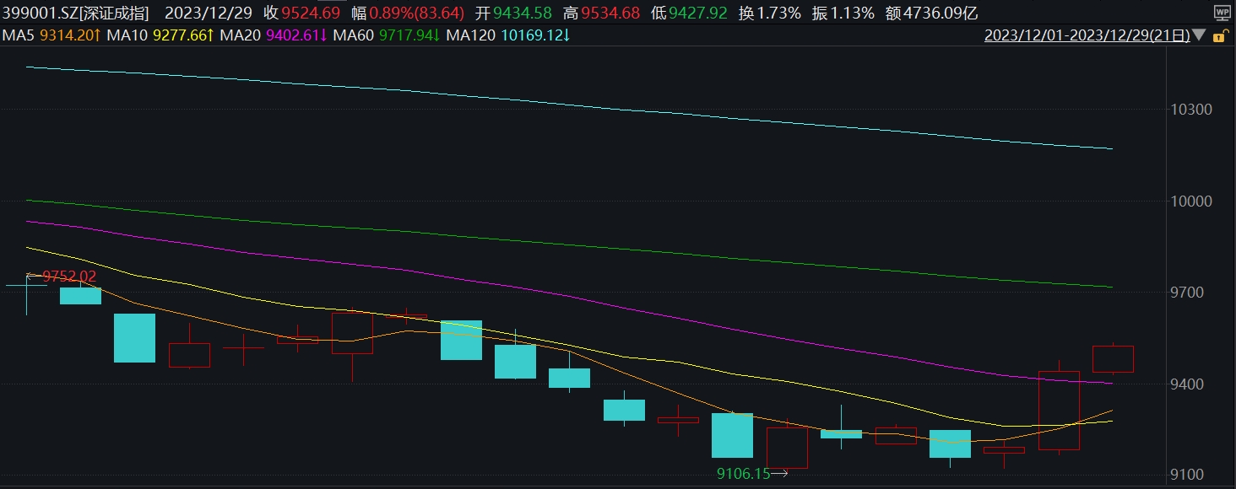Viewport: 1236px width, 489px height.
Task: Click the 10300 price axis label
Action: [x=1190, y=110]
